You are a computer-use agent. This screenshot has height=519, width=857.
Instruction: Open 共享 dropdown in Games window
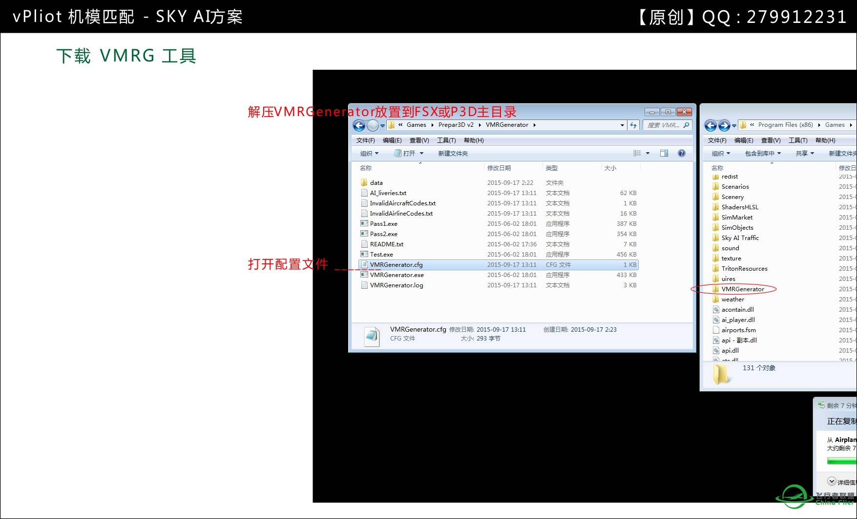pos(805,153)
